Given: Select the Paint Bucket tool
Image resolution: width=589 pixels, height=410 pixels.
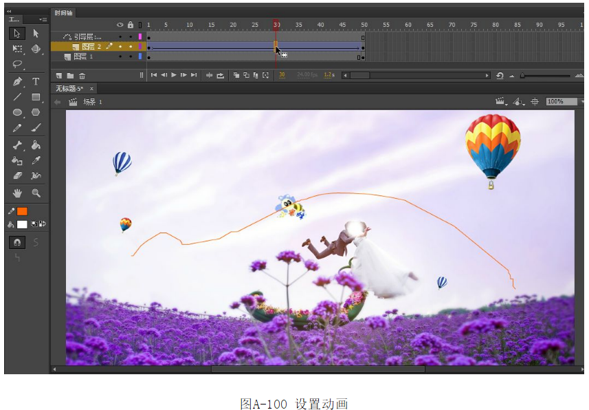Looking at the screenshot, I should tap(36, 145).
